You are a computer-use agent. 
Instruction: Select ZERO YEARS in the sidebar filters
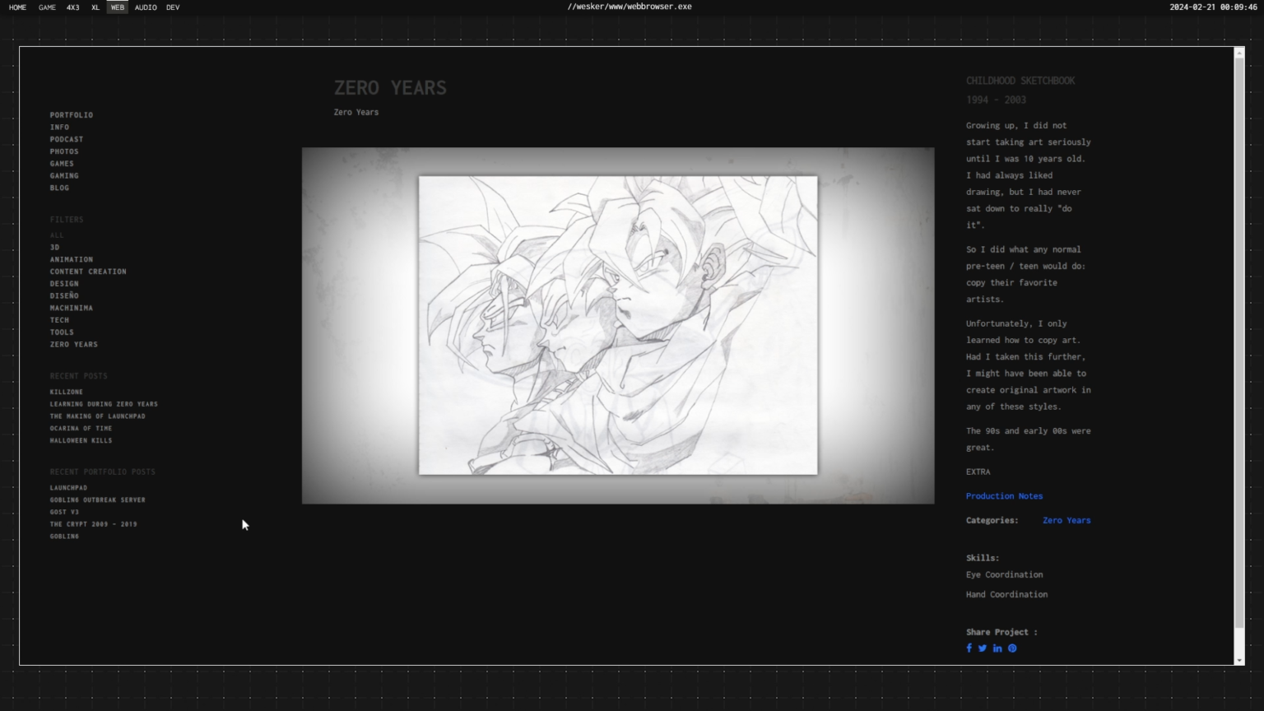pyautogui.click(x=74, y=344)
